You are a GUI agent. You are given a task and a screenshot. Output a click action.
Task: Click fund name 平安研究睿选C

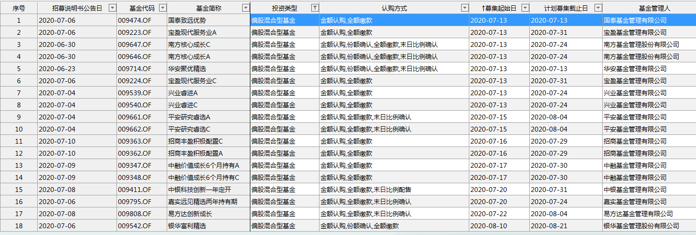click(189, 129)
